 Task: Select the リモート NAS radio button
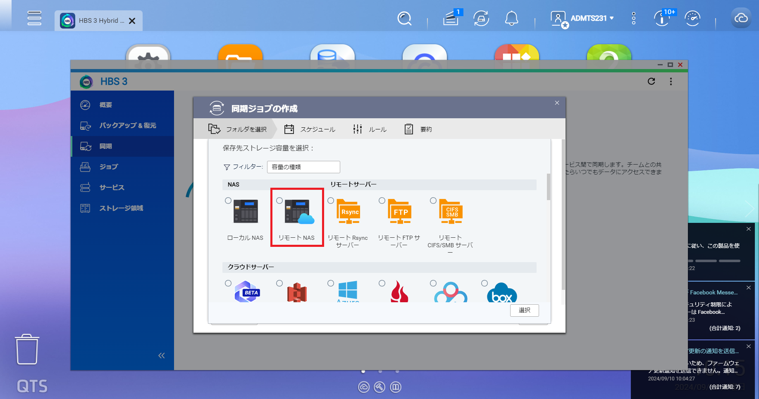pyautogui.click(x=279, y=201)
